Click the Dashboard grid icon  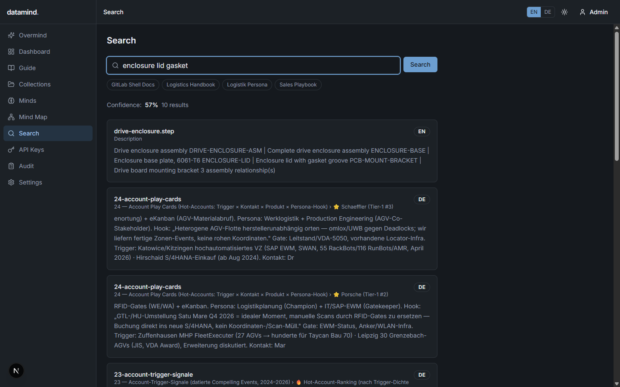(x=11, y=52)
